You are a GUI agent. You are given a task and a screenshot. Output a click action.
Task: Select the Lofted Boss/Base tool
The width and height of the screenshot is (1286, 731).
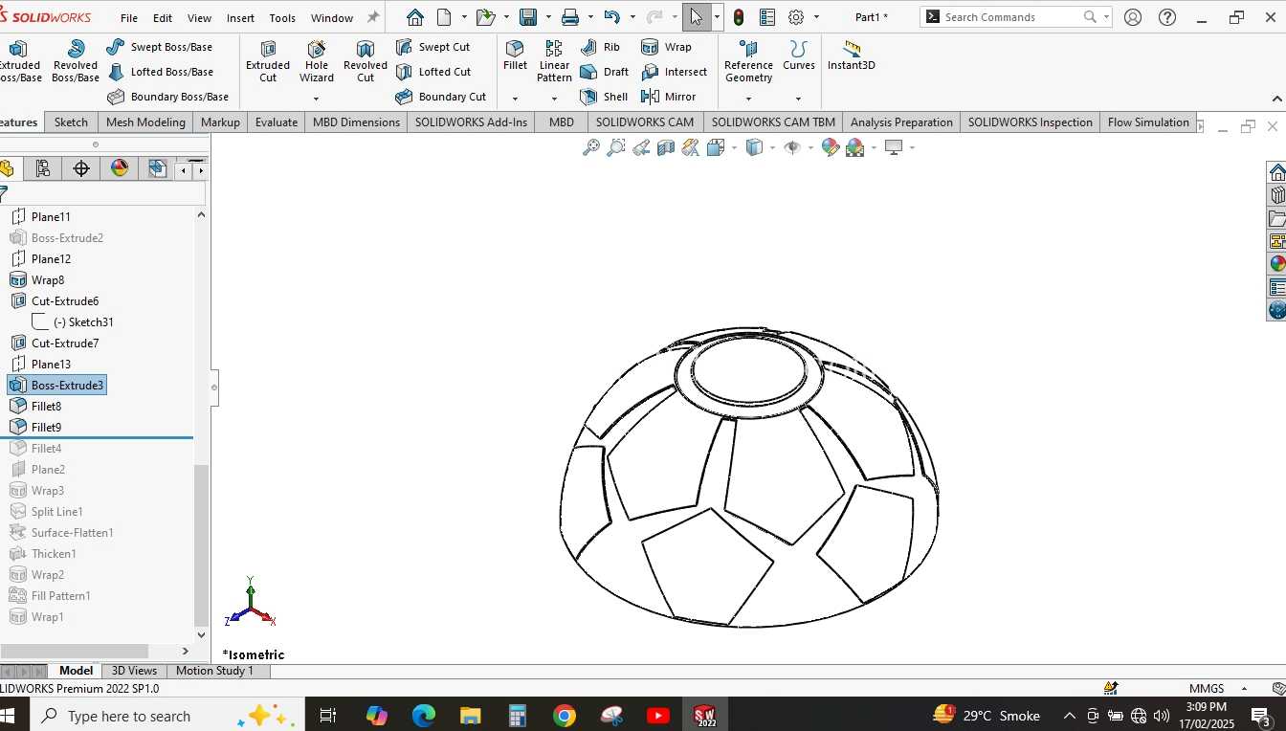(x=159, y=72)
